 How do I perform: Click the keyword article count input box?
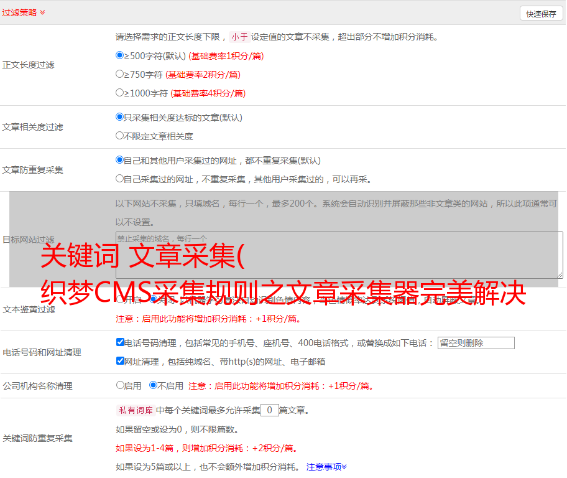point(269,410)
